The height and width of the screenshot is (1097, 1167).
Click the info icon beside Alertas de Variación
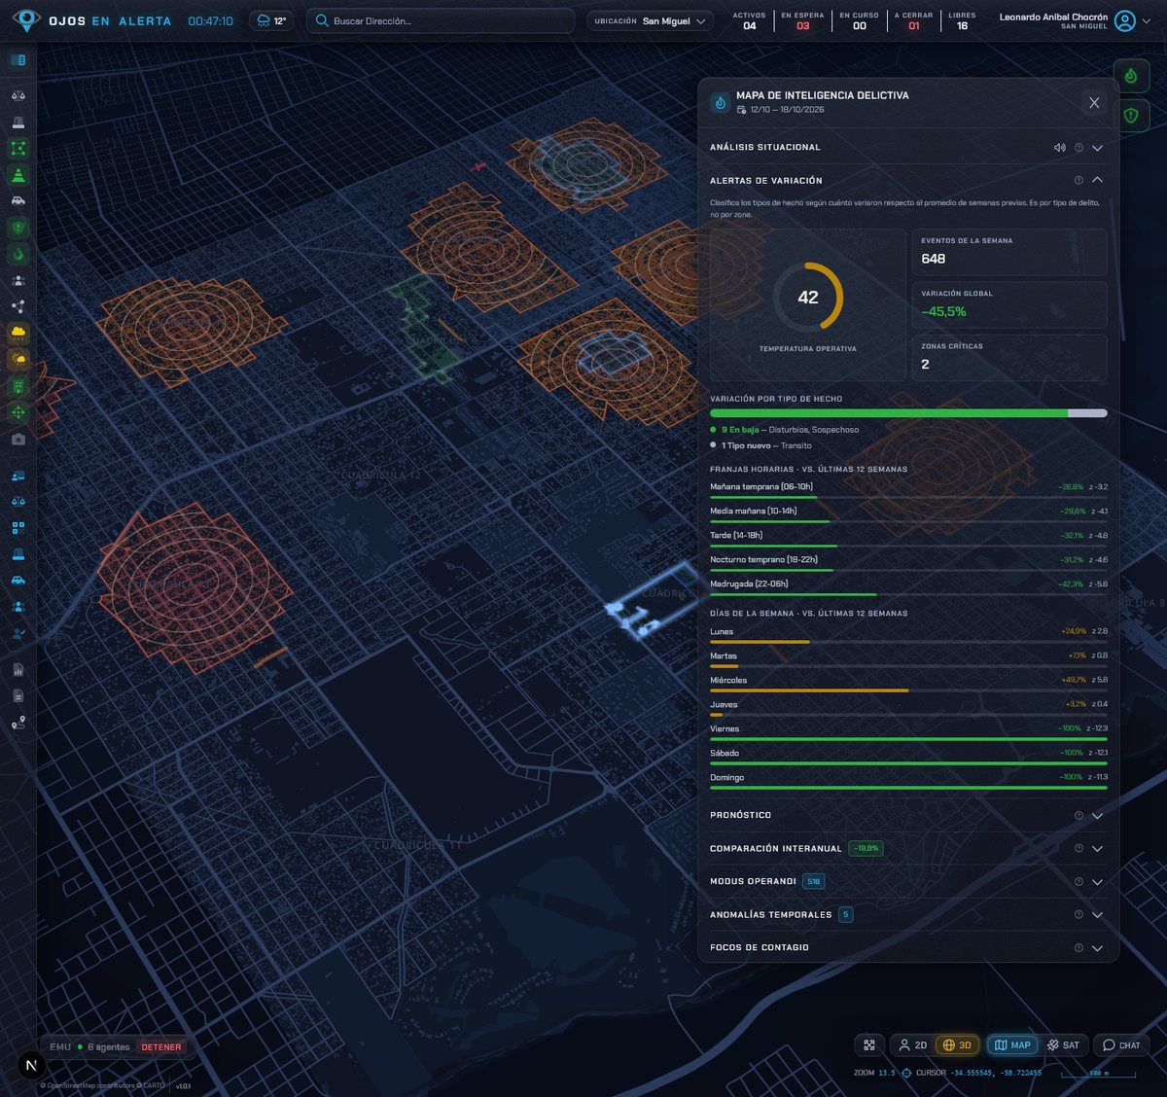[1079, 181]
